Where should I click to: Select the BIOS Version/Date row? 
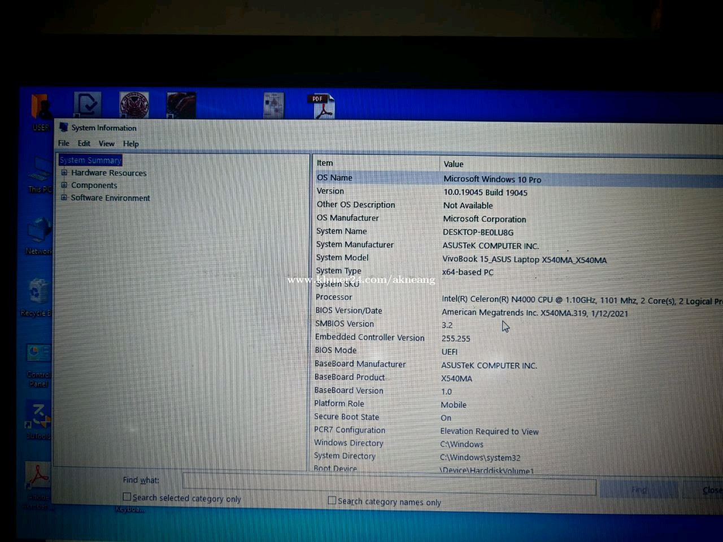click(x=519, y=312)
